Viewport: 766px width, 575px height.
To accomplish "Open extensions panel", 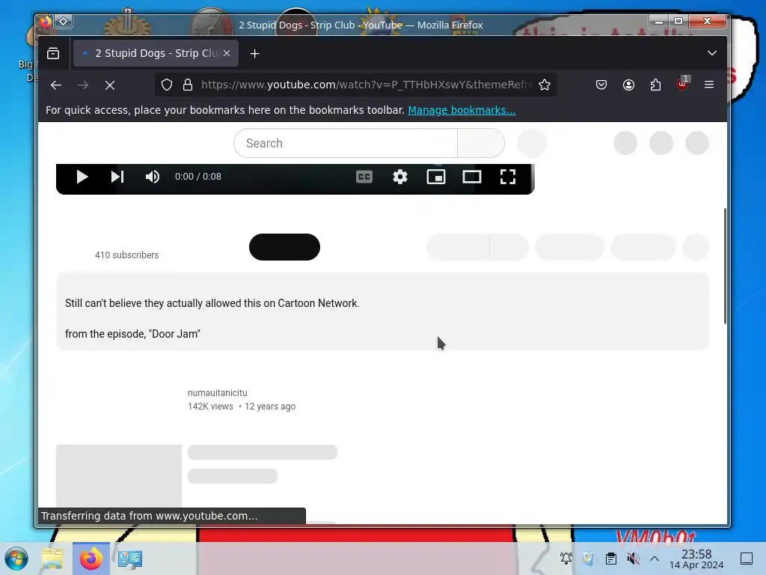I will pyautogui.click(x=655, y=85).
